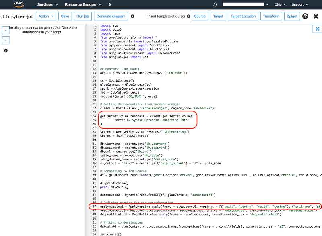Save the job script
Viewport: 322px width, 236px height.
[65, 16]
